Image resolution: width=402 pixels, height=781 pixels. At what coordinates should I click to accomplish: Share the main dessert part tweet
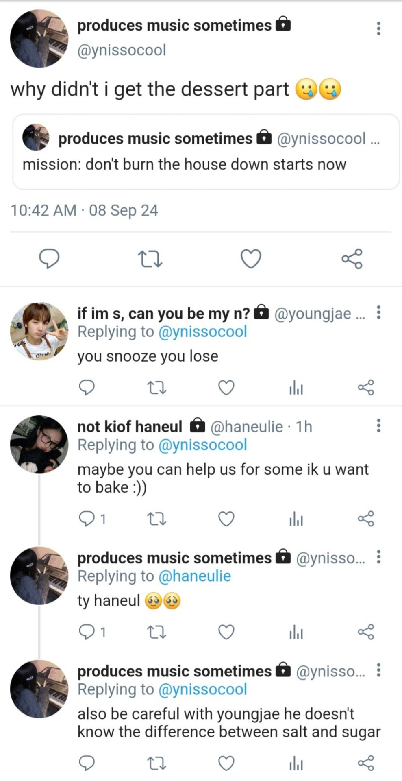point(352,259)
